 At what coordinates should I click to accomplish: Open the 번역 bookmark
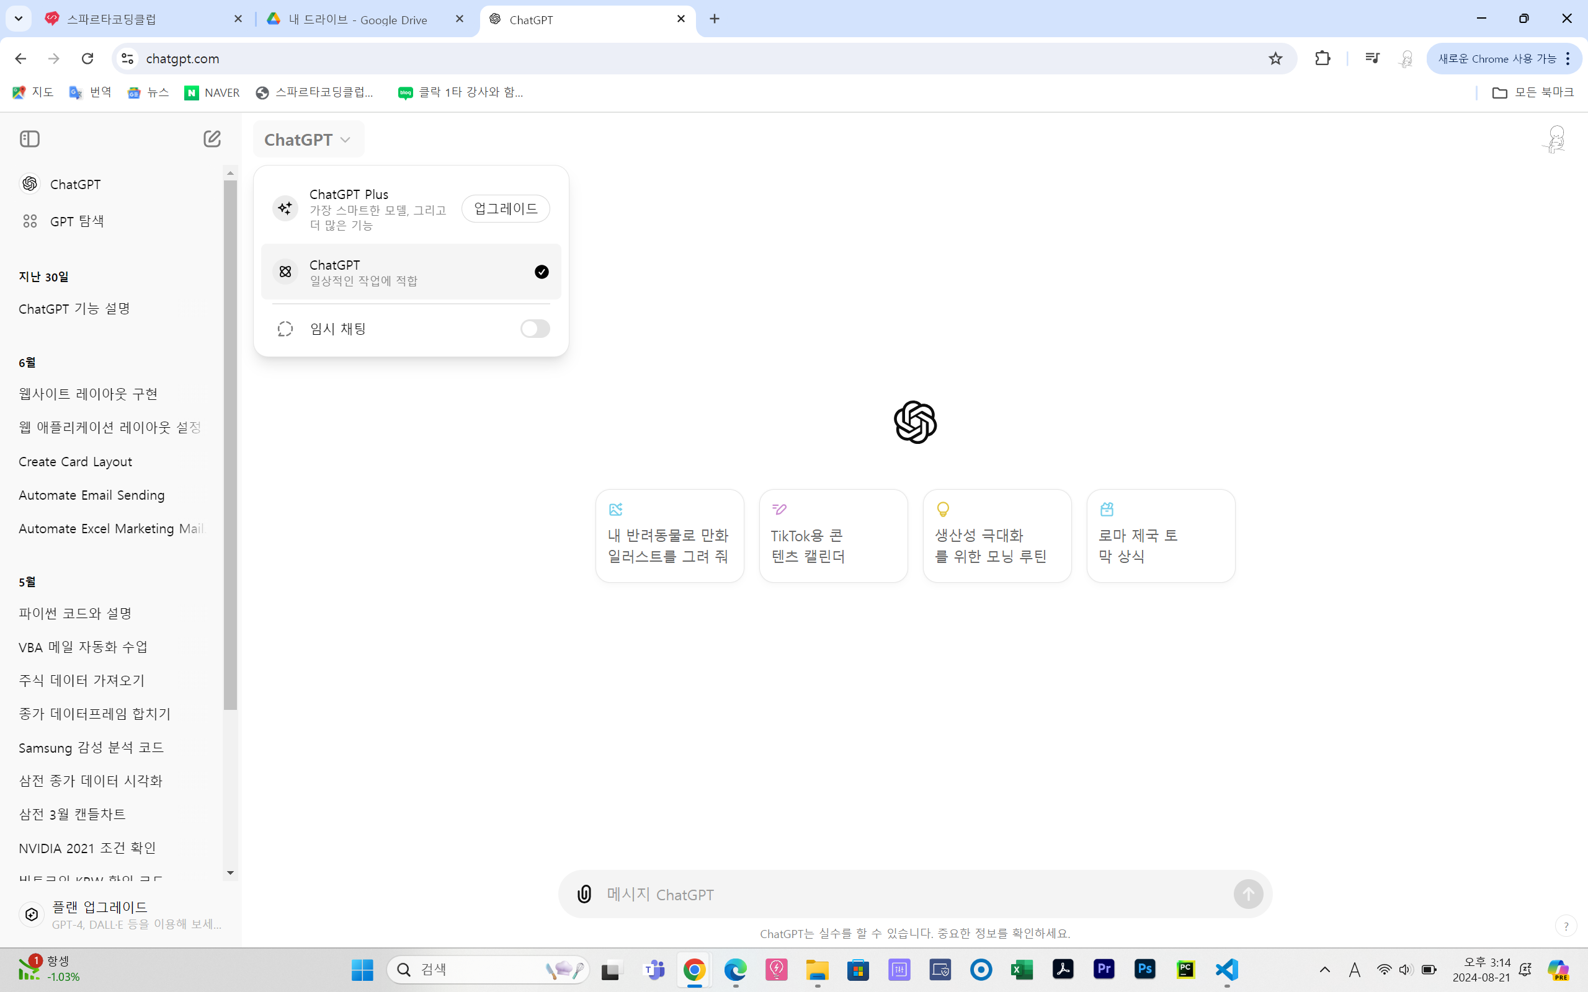pos(90,92)
